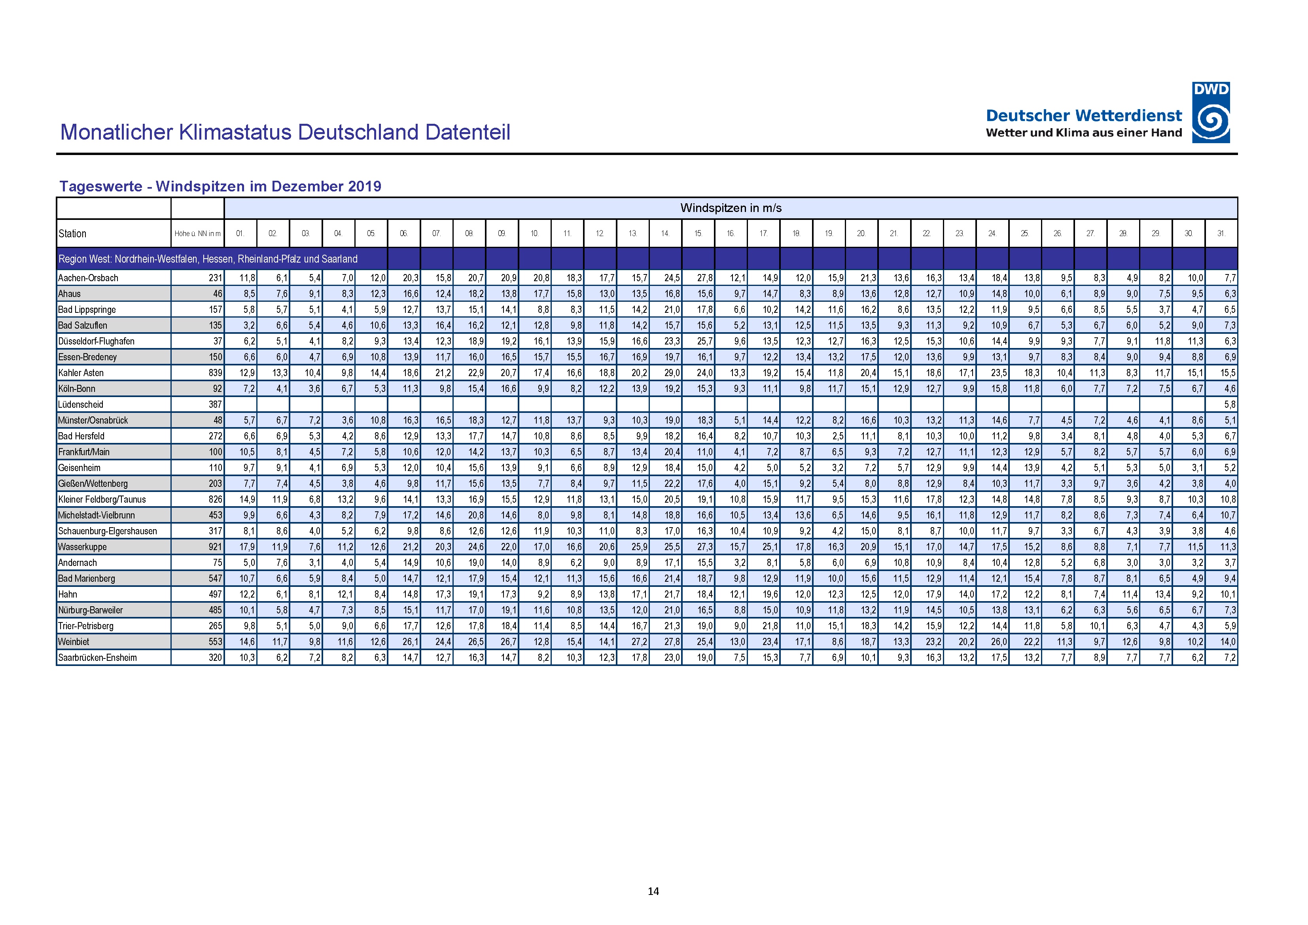
Task: Click the 'Geisenheim' station name
Action: tap(79, 468)
